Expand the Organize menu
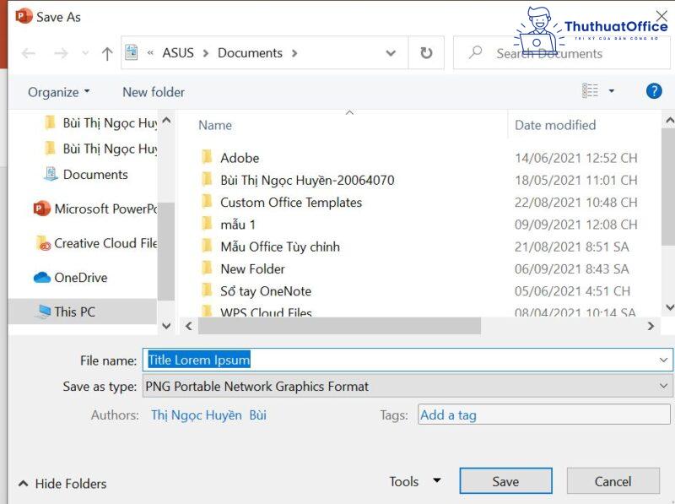 click(56, 92)
